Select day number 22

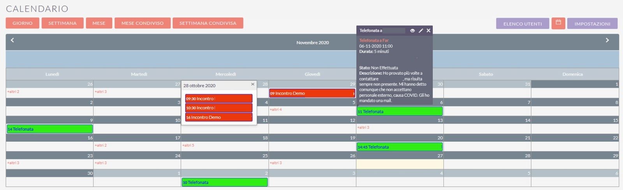(615, 138)
